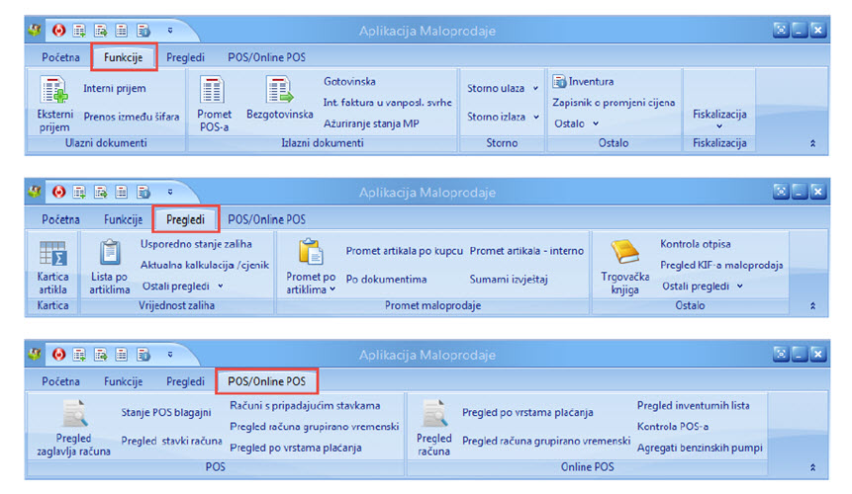Open Promet POS-a from Izlazni dokumenti
The height and width of the screenshot is (494, 852).
click(215, 91)
